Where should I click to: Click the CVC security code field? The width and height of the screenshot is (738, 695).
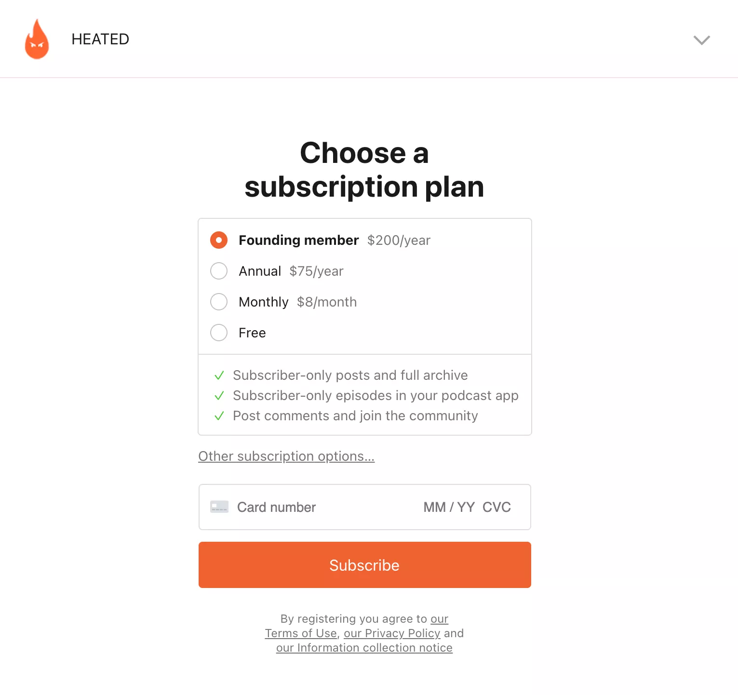click(x=496, y=507)
